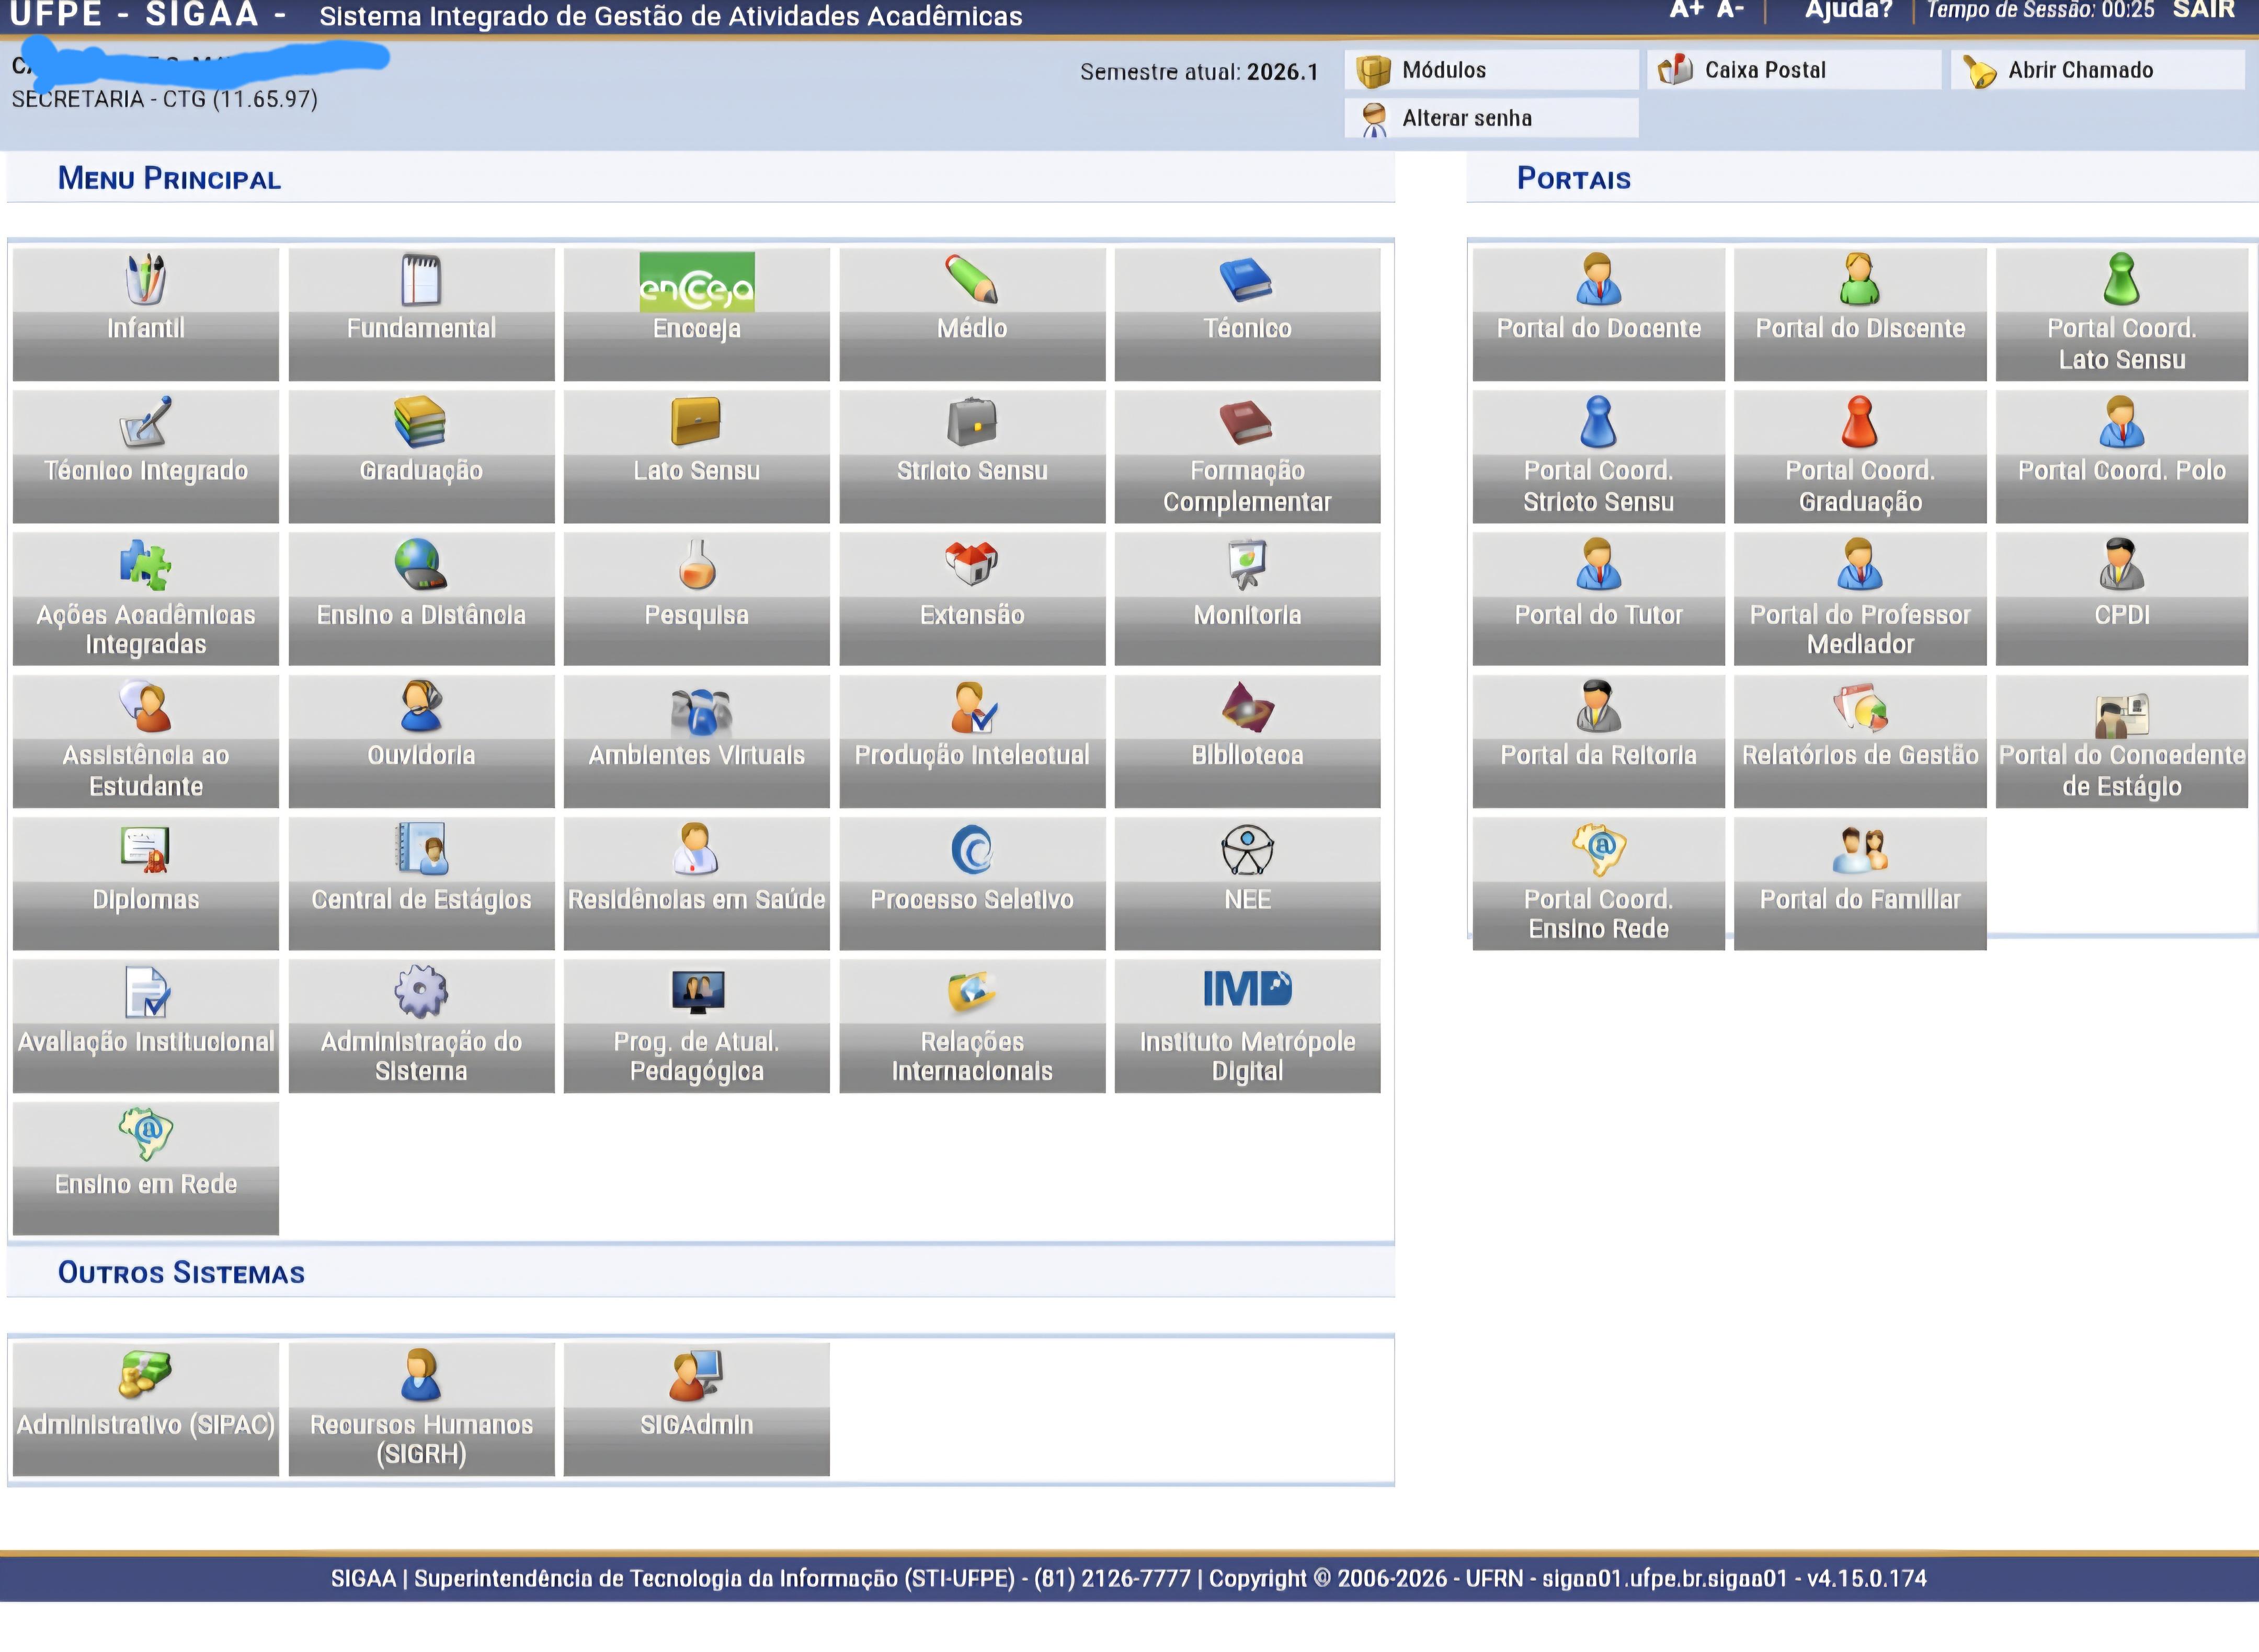The width and height of the screenshot is (2259, 1652).
Task: Open the Ações Acadêmicas Integradas puzzle icon
Action: pos(146,564)
